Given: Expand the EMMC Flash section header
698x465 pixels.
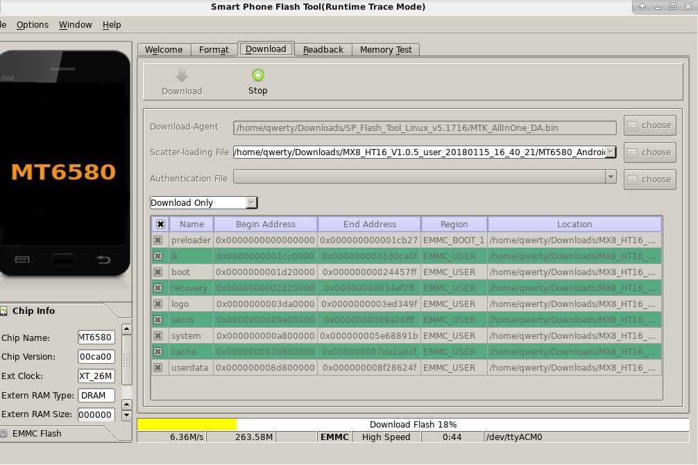Looking at the screenshot, I should coord(58,433).
